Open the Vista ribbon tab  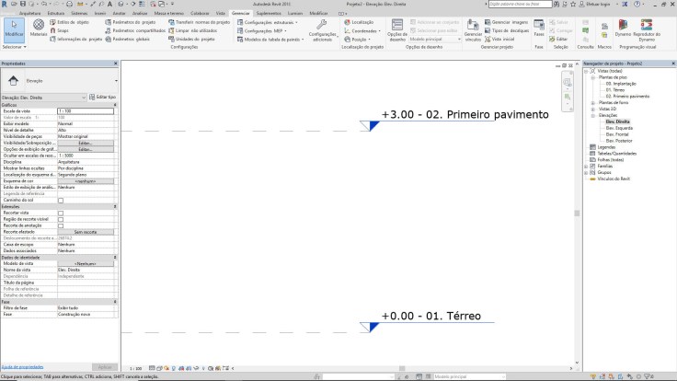click(x=219, y=15)
